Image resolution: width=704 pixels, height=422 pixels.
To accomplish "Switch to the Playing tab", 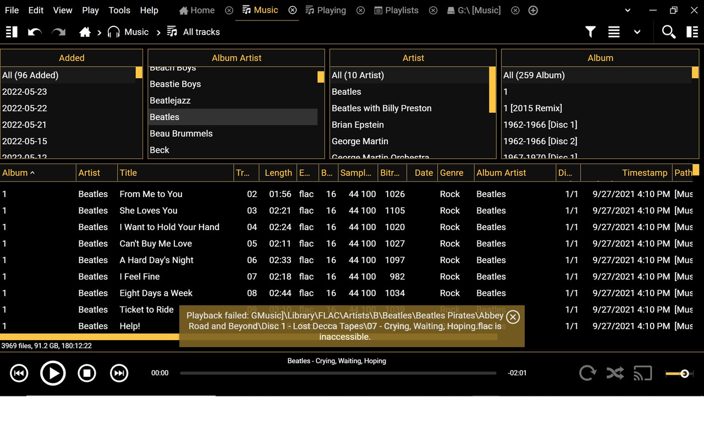I will (x=326, y=10).
